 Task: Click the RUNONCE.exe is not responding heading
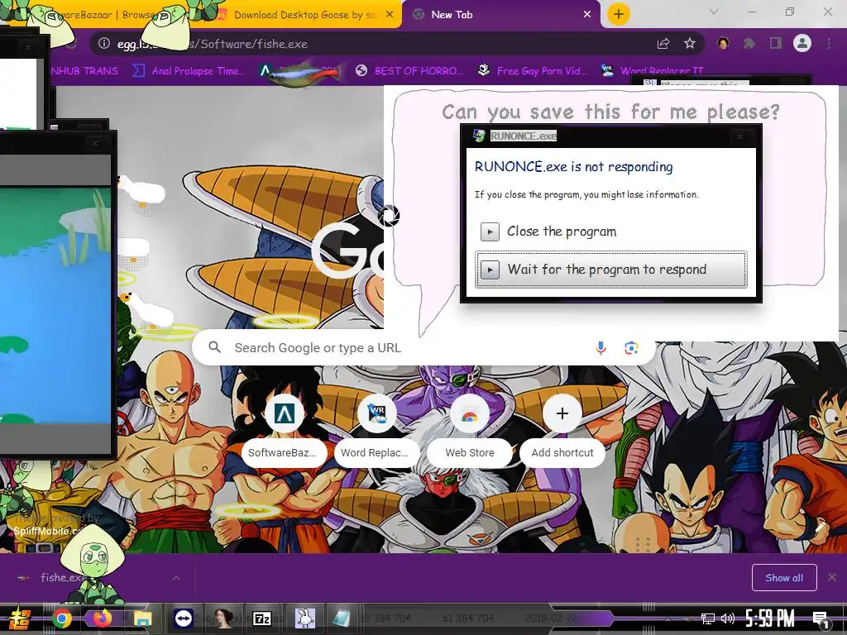point(574,167)
